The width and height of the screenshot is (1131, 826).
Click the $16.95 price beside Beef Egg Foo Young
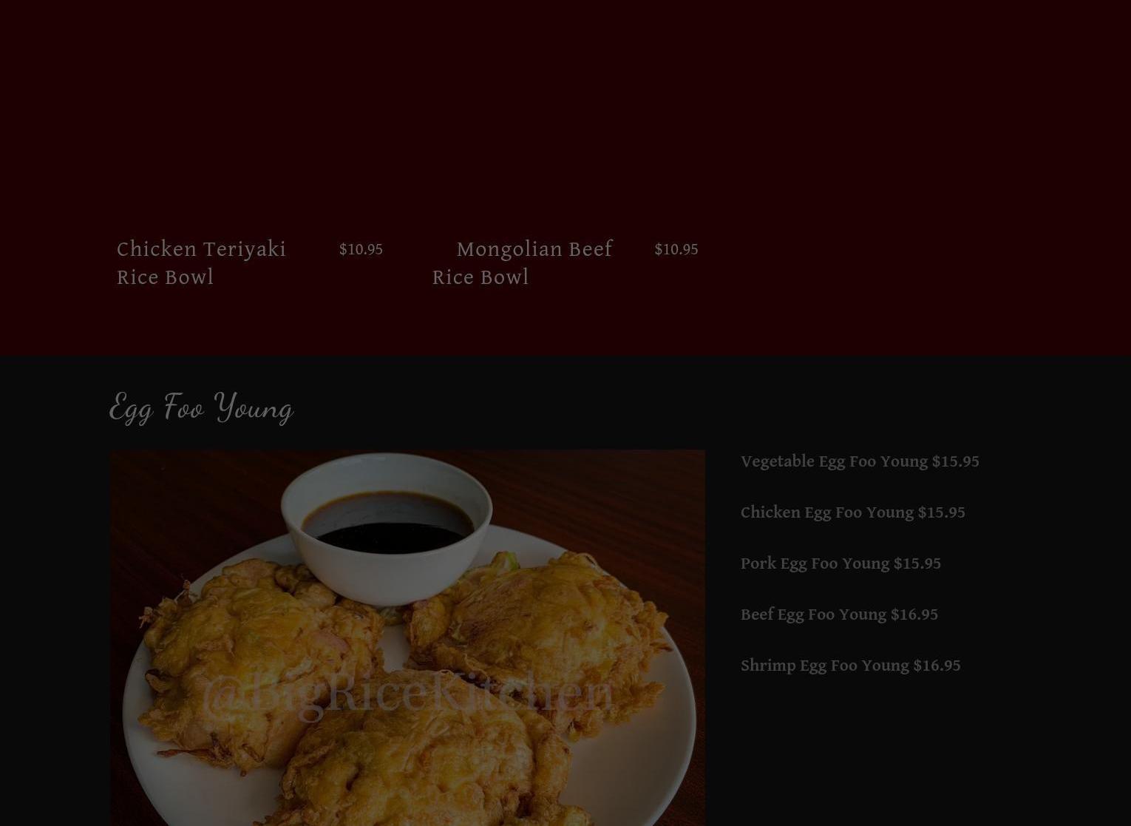pos(914,615)
